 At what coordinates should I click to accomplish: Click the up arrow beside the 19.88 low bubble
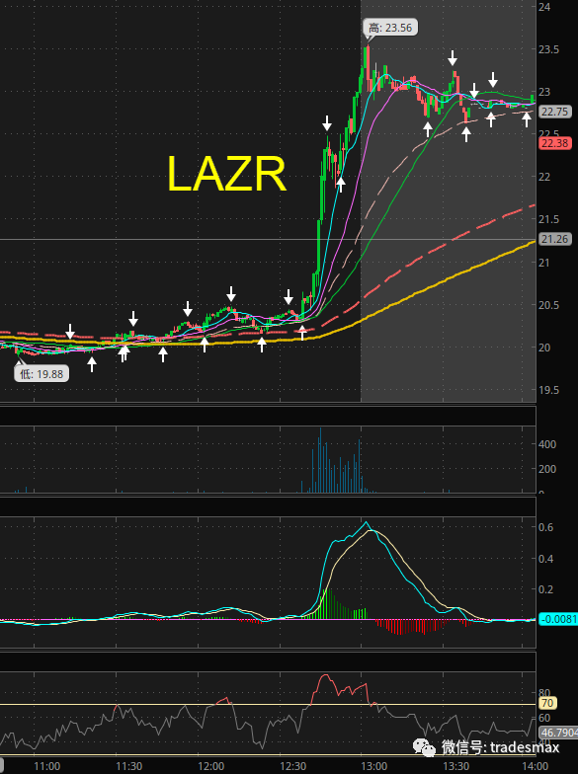92,364
